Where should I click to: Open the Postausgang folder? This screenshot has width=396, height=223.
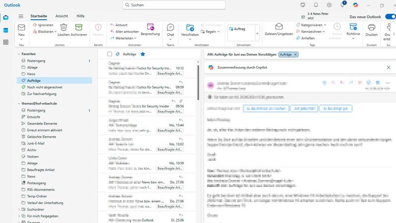pos(55,183)
